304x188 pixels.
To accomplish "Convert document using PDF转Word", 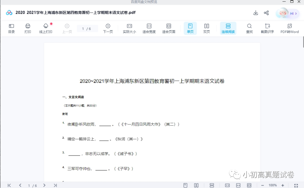I will 290,28.
